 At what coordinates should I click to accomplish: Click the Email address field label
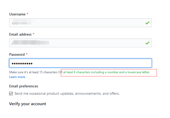click(x=20, y=34)
